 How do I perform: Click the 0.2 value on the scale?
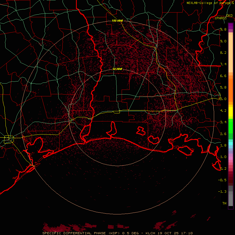pyautogui.click(x=223, y=169)
